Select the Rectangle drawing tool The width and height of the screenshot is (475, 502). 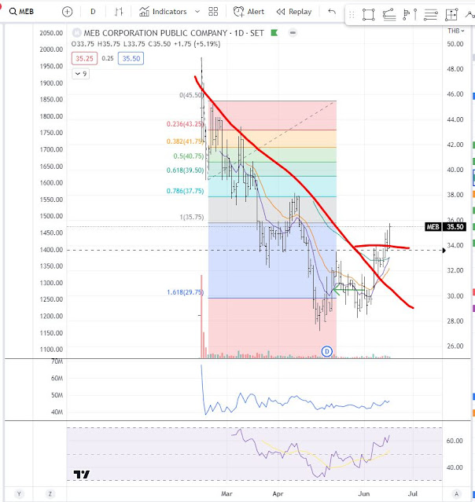(x=368, y=15)
